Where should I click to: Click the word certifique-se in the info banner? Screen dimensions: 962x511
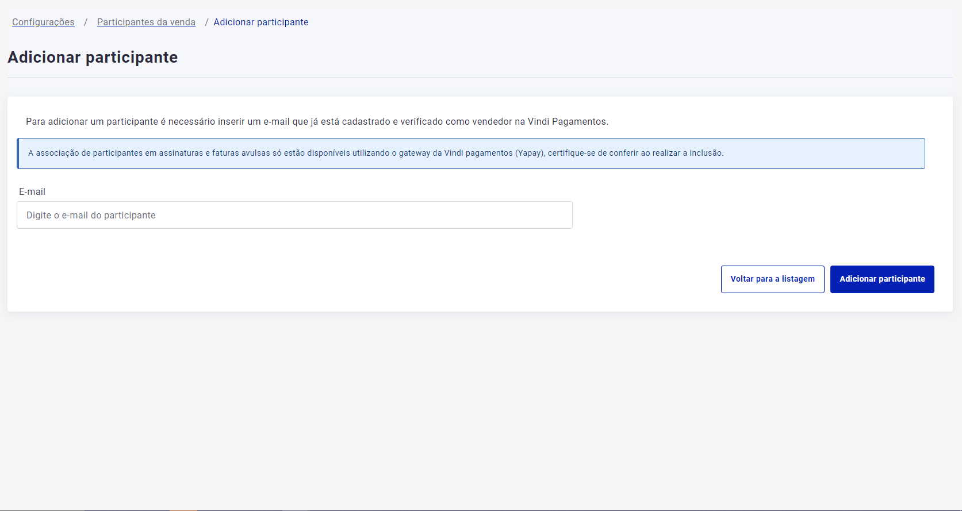(572, 153)
